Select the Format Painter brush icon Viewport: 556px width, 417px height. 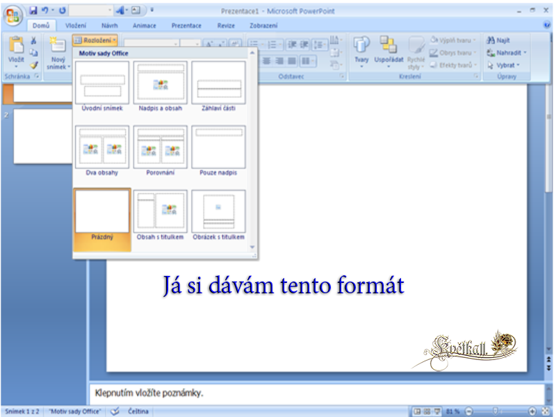[x=33, y=65]
